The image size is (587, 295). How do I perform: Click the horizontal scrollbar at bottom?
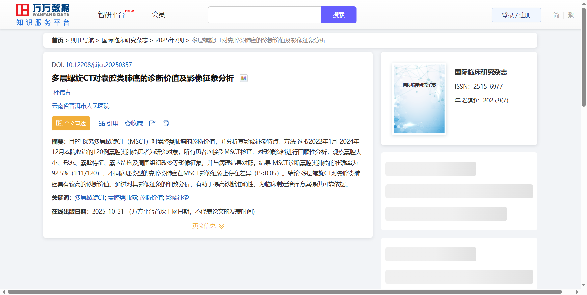[x=284, y=292]
